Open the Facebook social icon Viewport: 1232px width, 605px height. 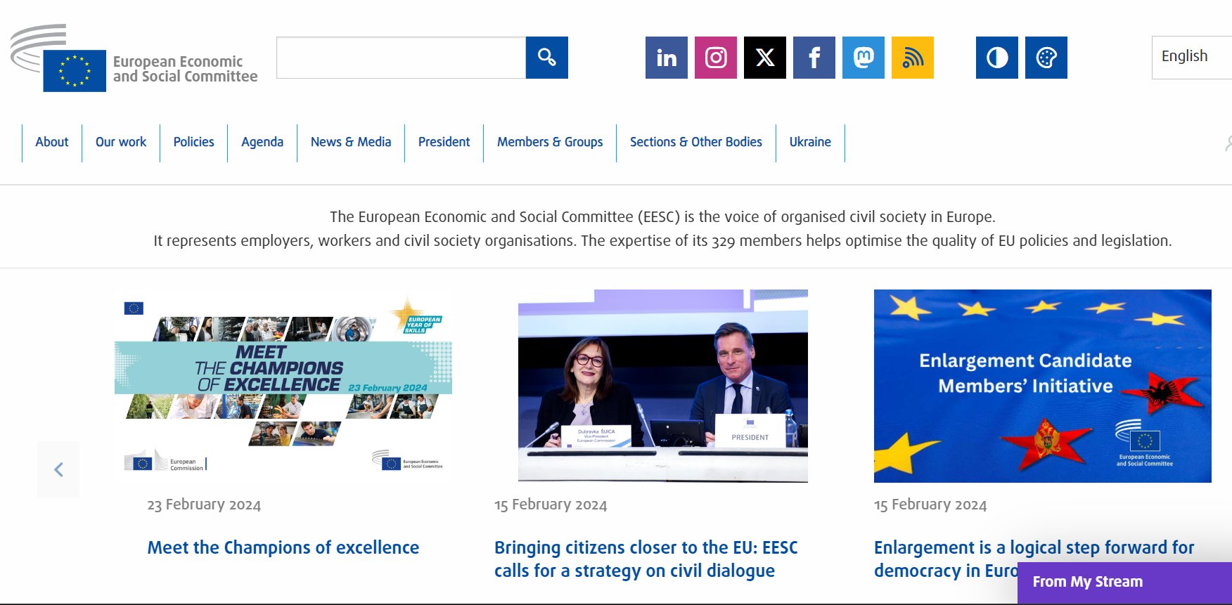(x=814, y=58)
